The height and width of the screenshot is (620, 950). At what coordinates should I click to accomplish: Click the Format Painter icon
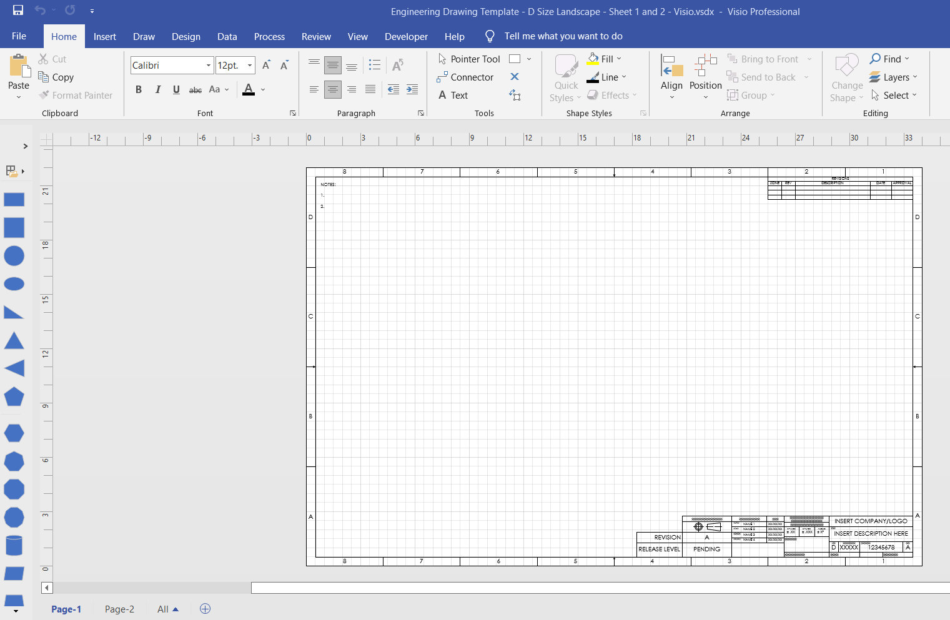pyautogui.click(x=42, y=95)
